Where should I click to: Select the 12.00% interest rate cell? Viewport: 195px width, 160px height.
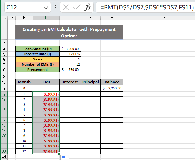pyautogui.click(x=70, y=54)
